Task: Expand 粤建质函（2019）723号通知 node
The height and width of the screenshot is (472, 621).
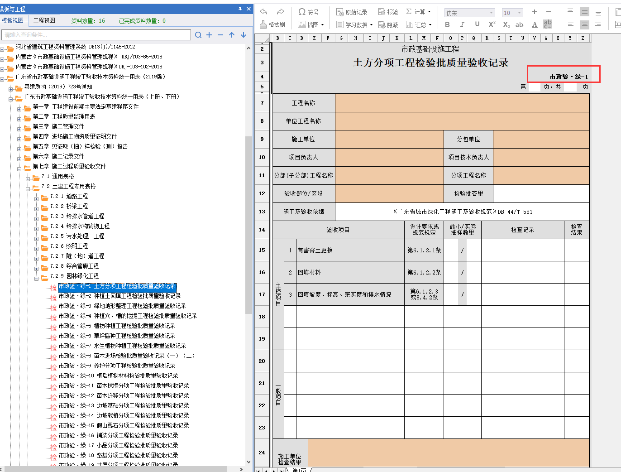Action: [x=11, y=89]
